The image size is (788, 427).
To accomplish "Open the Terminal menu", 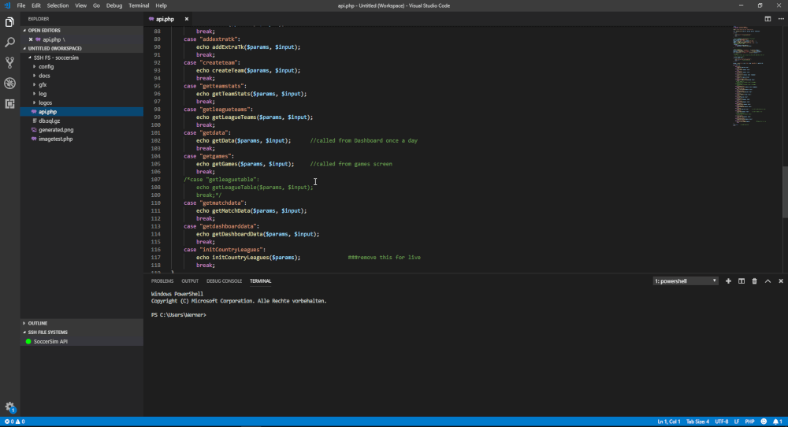I will 139,6.
